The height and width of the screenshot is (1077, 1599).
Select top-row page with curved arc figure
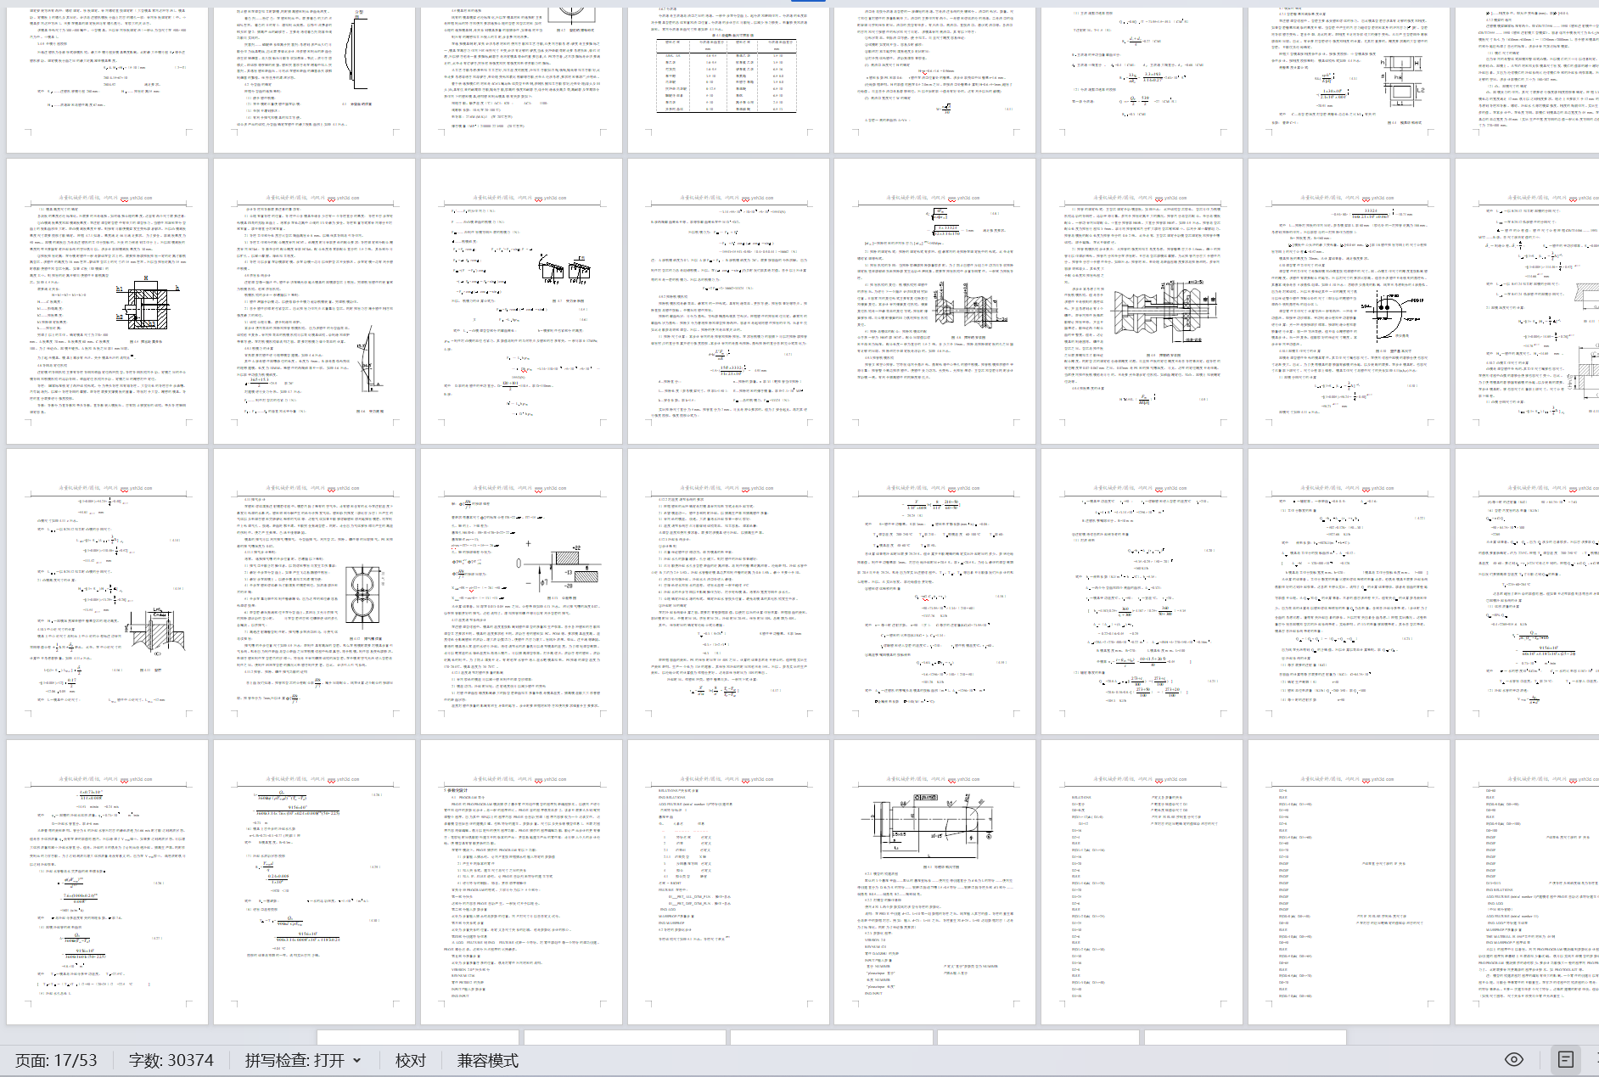click(314, 81)
